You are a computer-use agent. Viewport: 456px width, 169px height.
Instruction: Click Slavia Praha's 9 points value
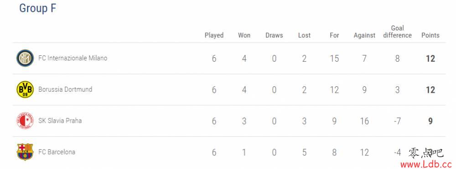[430, 121]
